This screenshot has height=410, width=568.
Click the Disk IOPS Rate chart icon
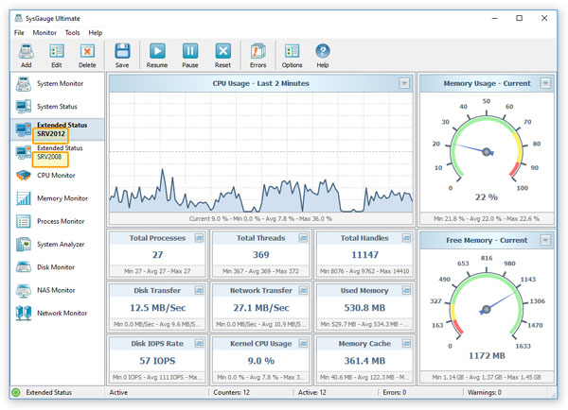(199, 344)
